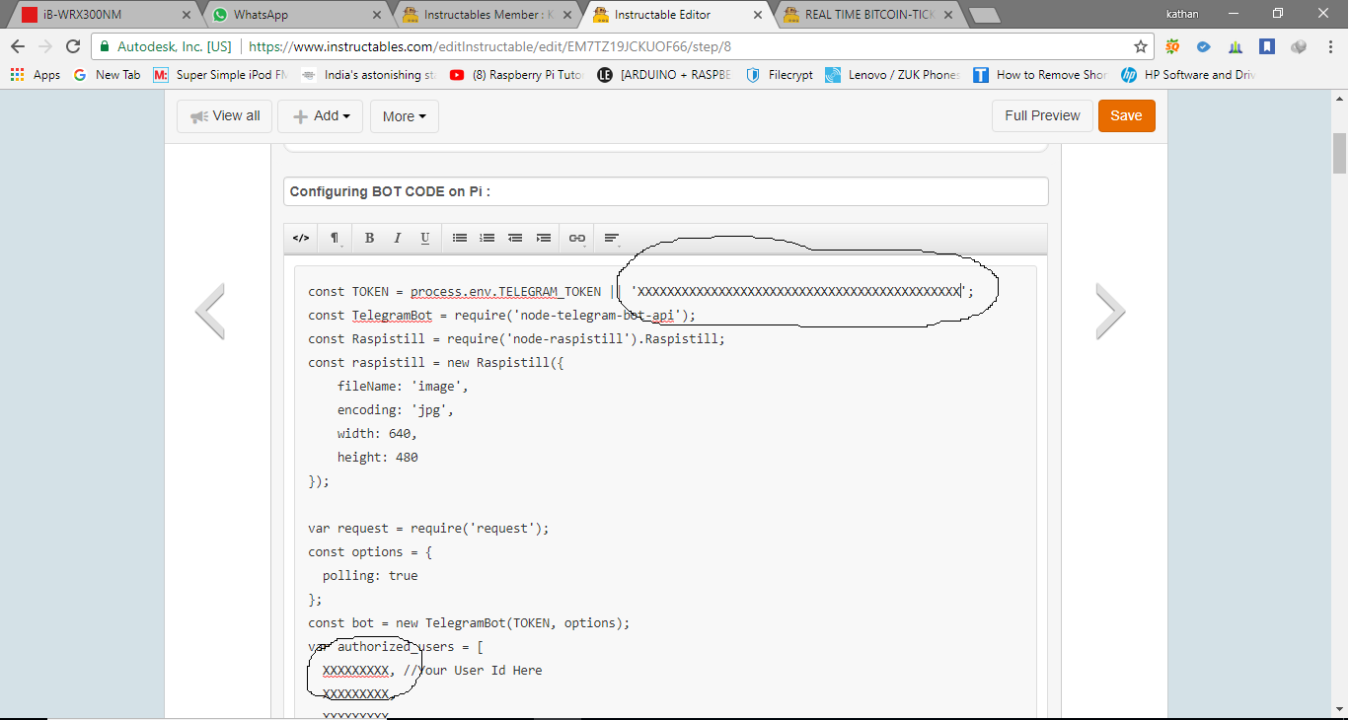Image resolution: width=1350 pixels, height=720 pixels.
Task: Click the SQ extension icon
Action: [x=1172, y=46]
